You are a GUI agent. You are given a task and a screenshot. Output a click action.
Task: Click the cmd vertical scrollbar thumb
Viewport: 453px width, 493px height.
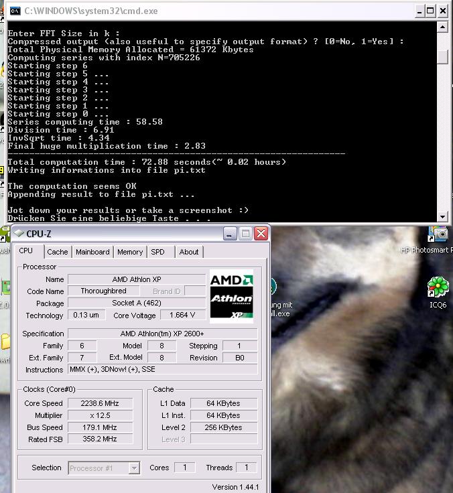click(x=442, y=57)
